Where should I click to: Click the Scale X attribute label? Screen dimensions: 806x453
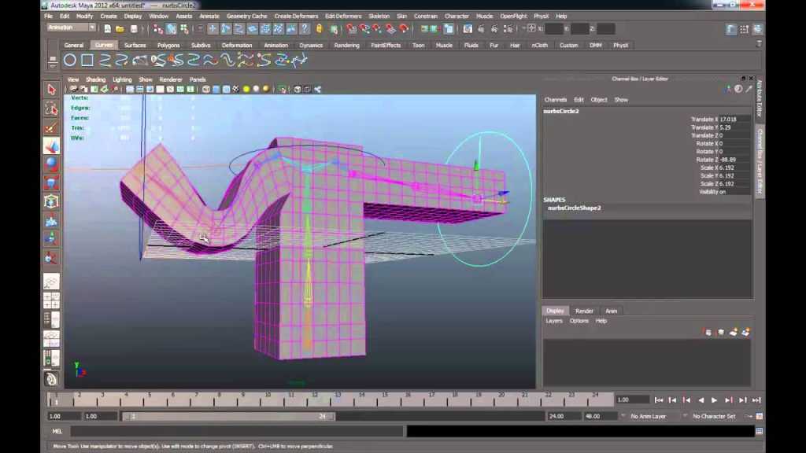click(708, 168)
